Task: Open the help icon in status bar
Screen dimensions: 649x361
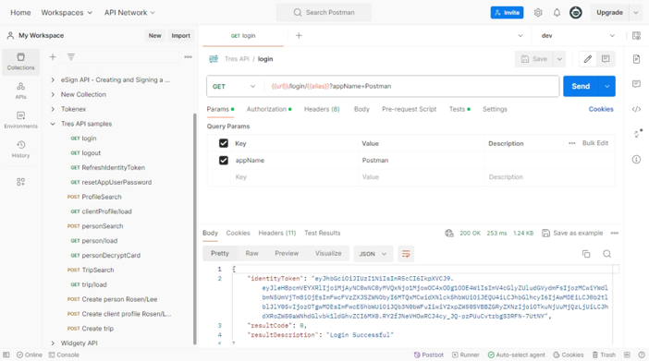Action: (x=641, y=355)
